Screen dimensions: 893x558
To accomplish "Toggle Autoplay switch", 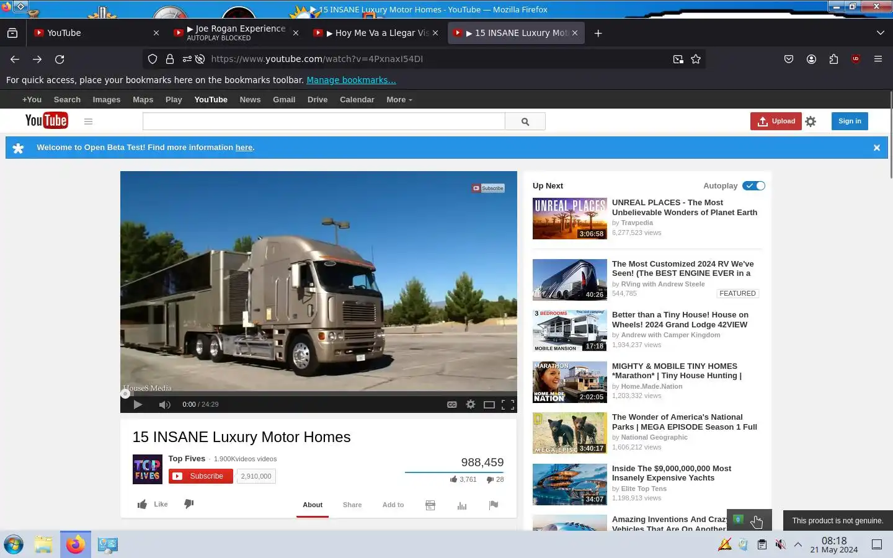I will (x=754, y=185).
